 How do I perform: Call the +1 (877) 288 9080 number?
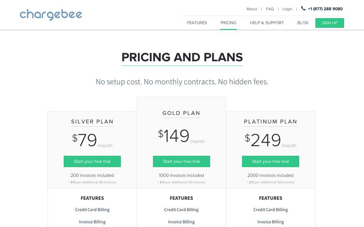pos(325,9)
